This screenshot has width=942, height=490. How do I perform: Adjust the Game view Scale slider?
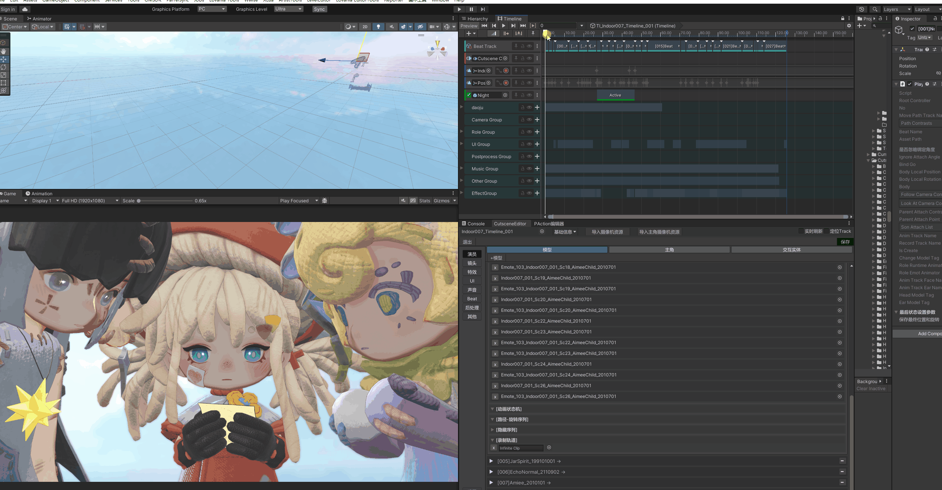click(x=139, y=201)
